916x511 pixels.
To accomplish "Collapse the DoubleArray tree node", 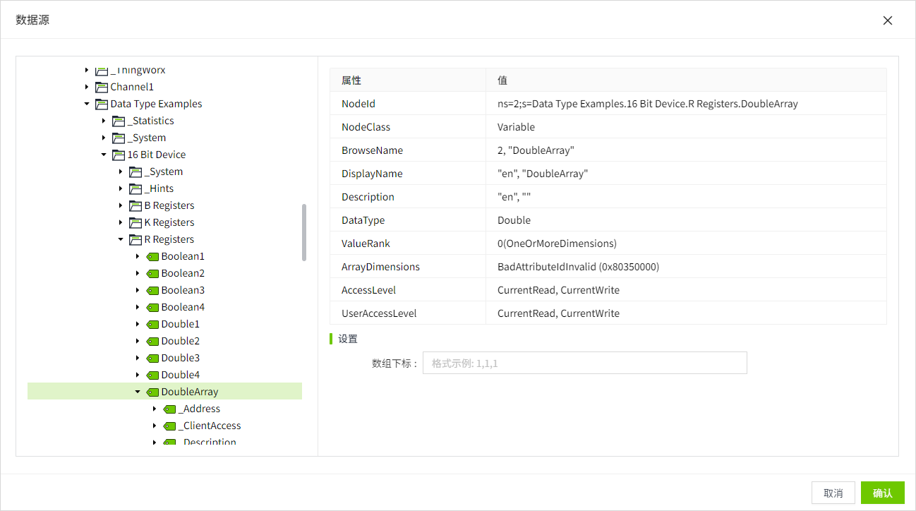I will (x=138, y=392).
